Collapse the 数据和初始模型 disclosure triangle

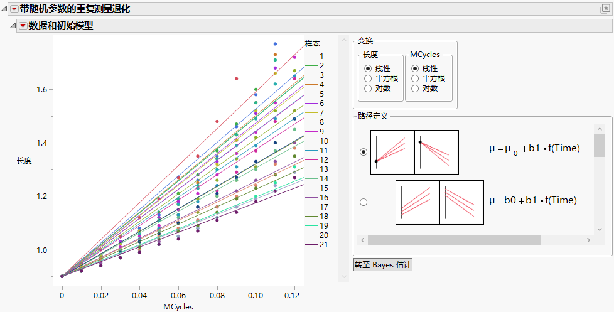(x=13, y=26)
